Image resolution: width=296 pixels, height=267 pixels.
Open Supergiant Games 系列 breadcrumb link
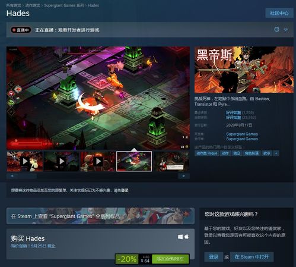pos(64,5)
